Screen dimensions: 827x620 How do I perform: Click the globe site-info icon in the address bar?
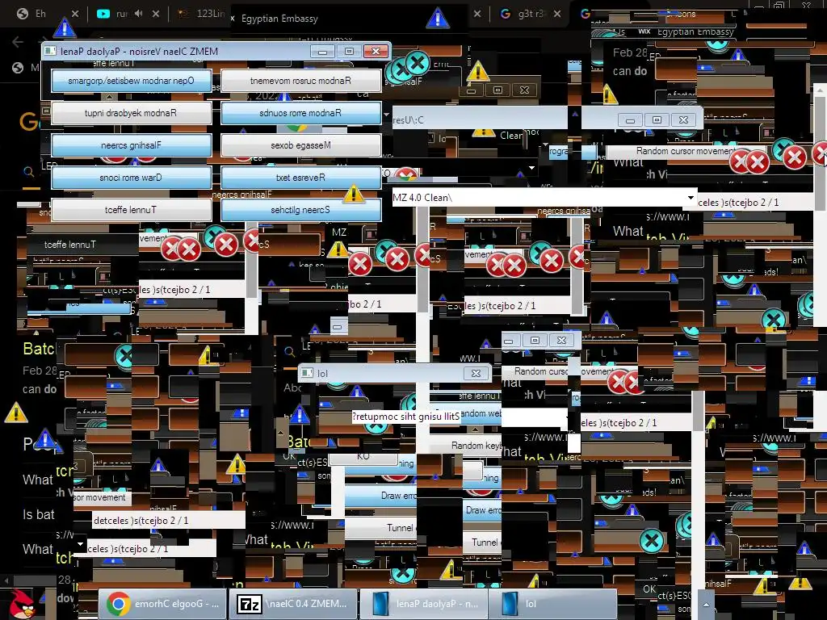[18, 68]
